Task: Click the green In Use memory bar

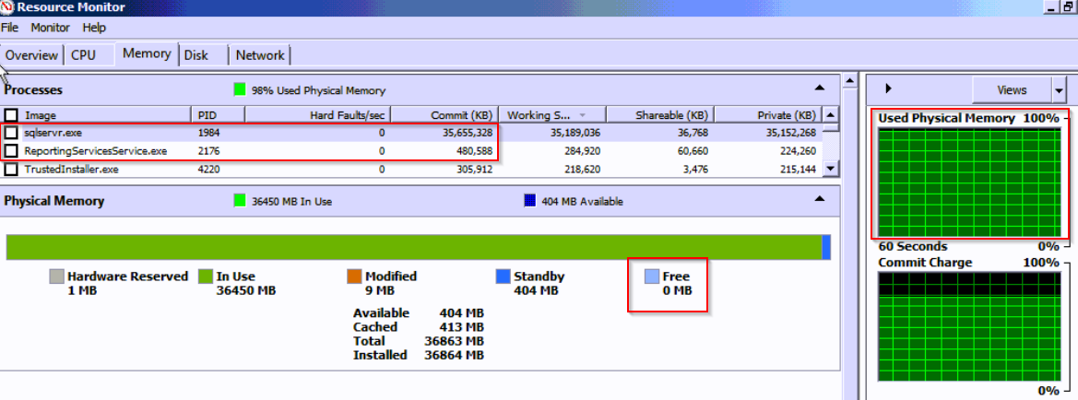Action: tap(413, 247)
